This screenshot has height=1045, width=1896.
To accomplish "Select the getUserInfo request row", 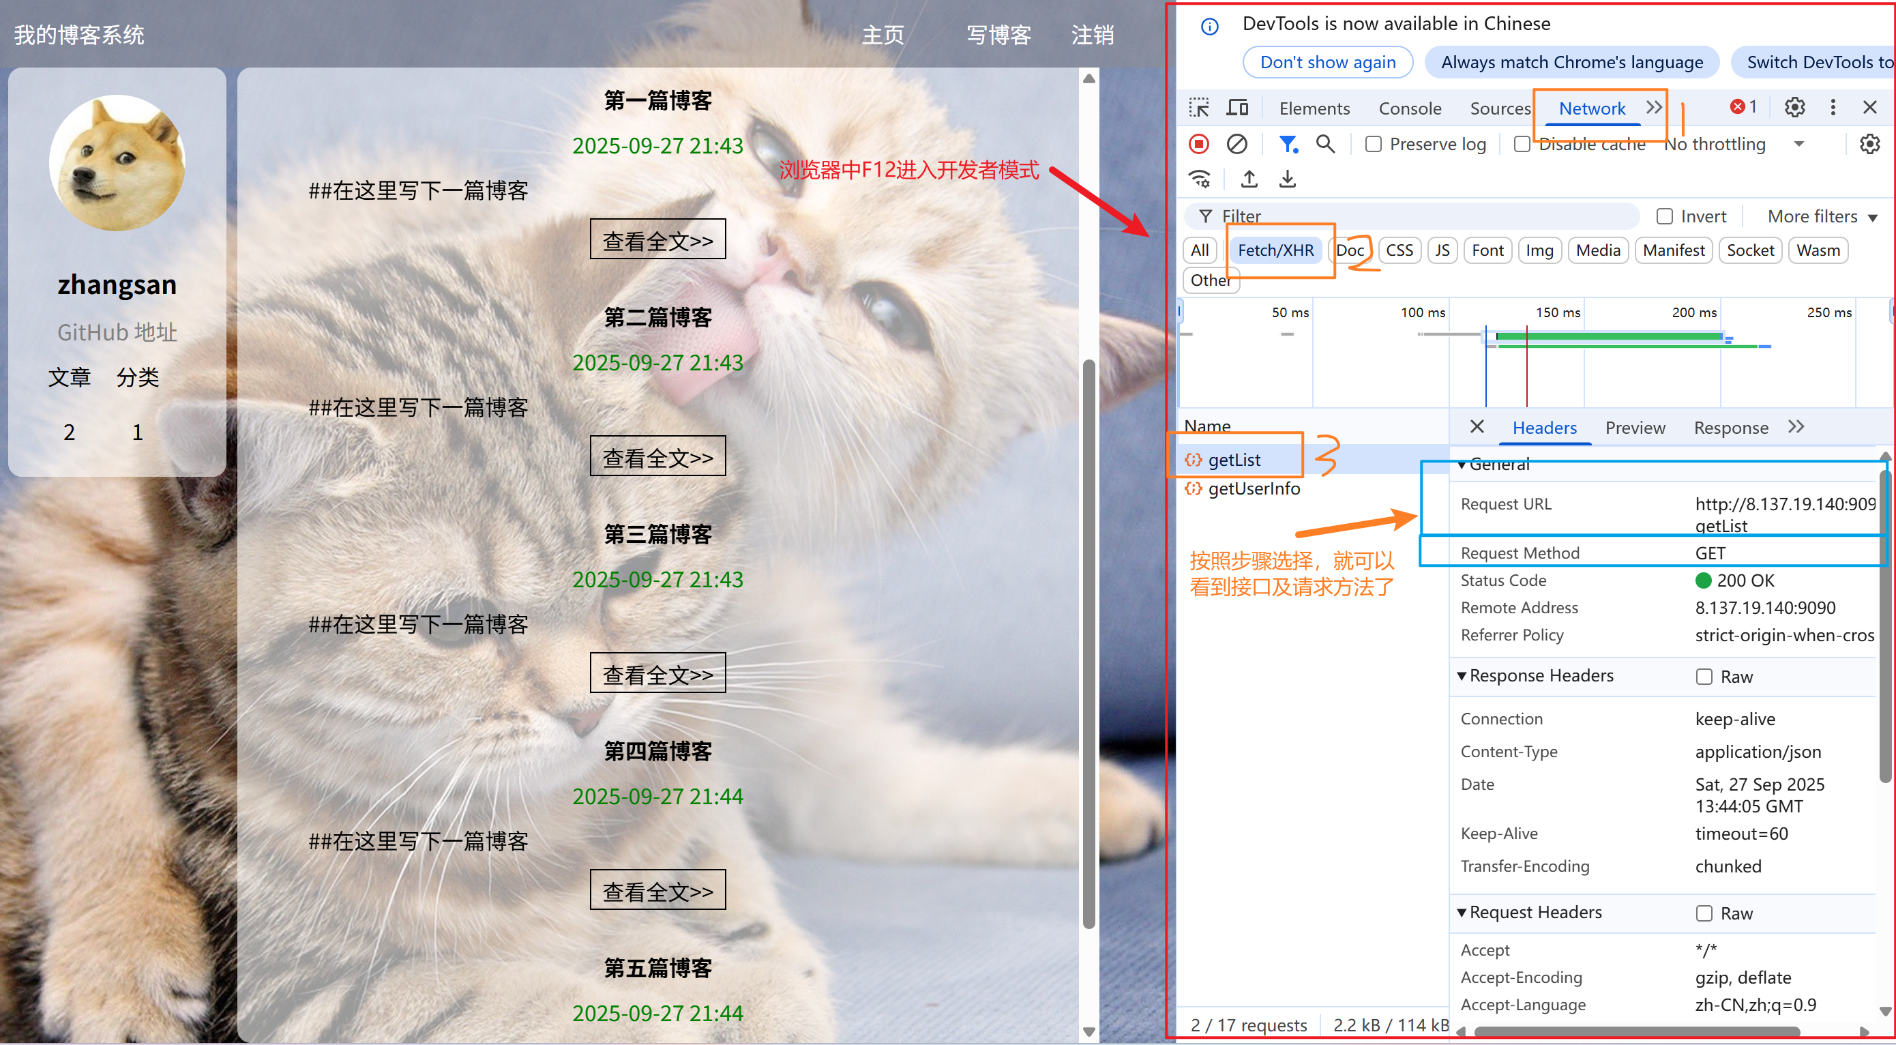I will click(1312, 488).
